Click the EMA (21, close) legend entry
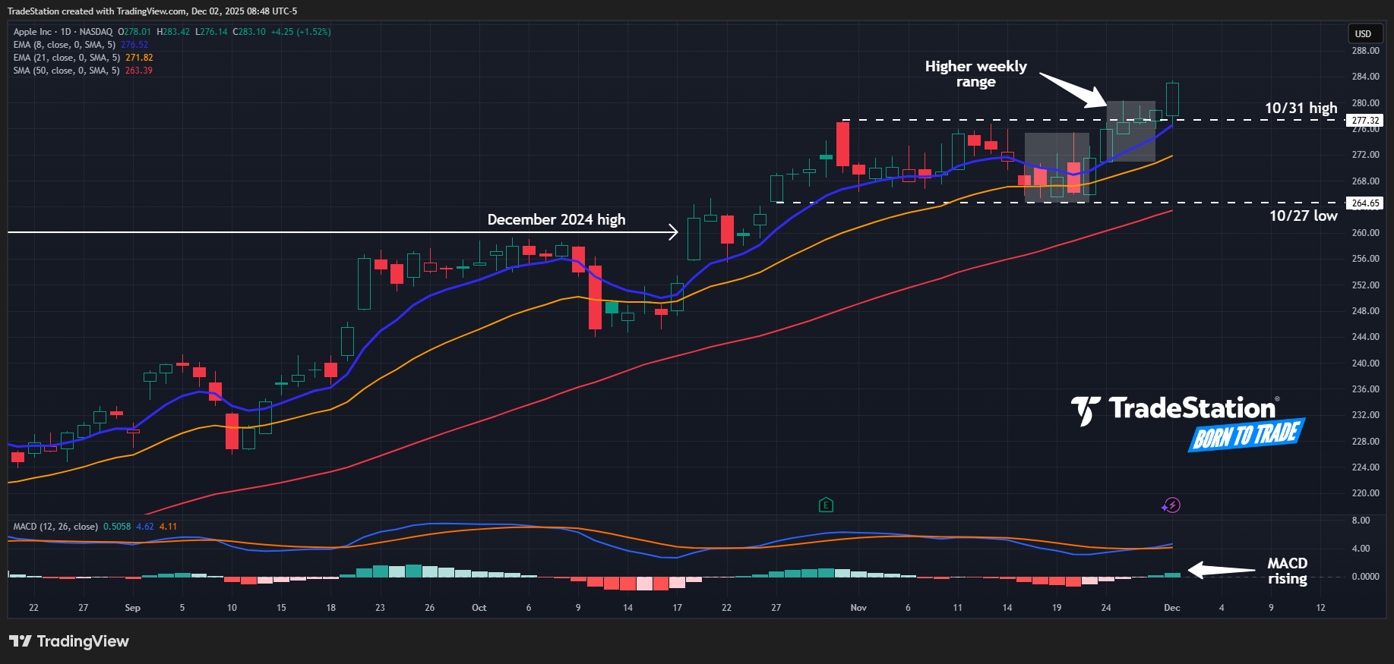The image size is (1394, 664). point(66,58)
